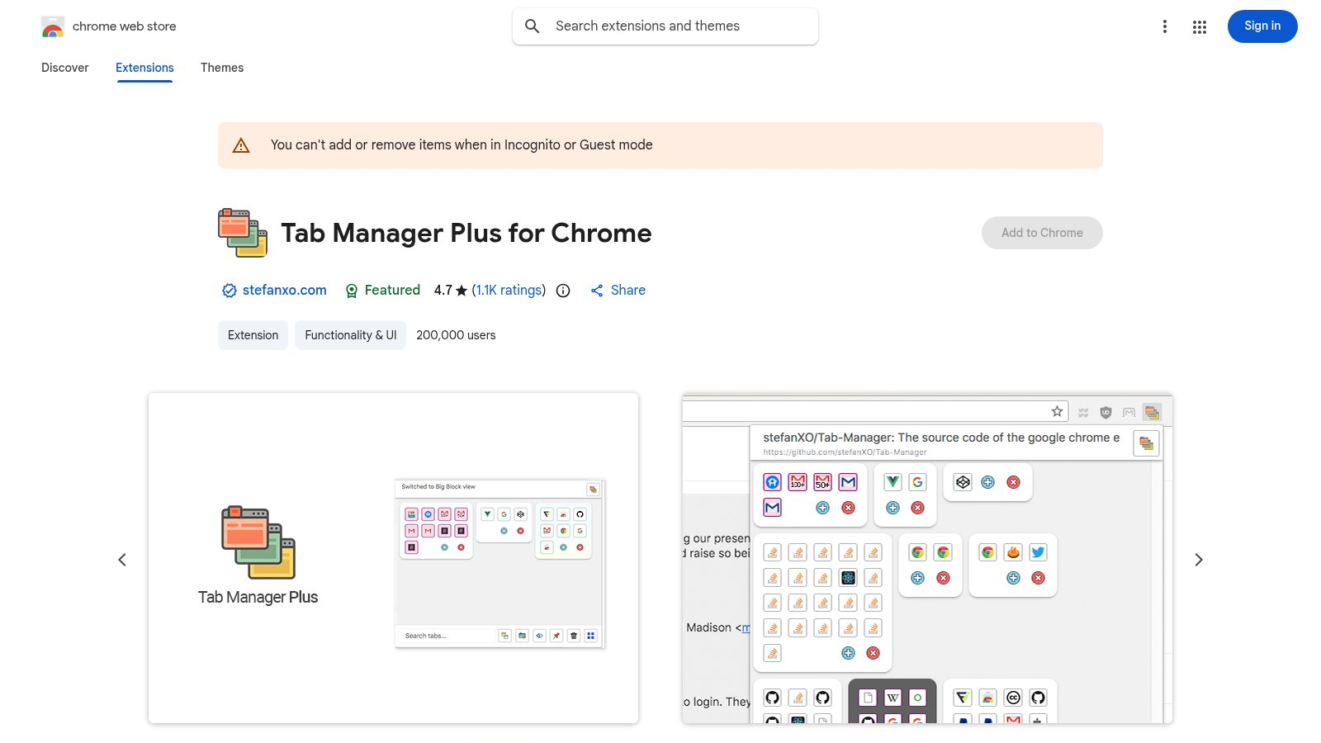1321x743 pixels.
Task: Click the share icon
Action: click(597, 291)
